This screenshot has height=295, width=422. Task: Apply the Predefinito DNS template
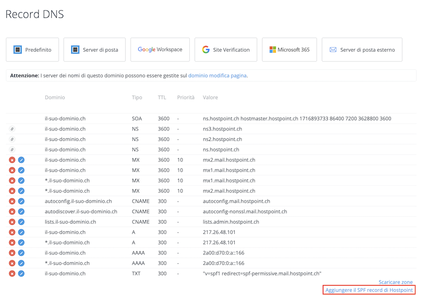pyautogui.click(x=32, y=50)
